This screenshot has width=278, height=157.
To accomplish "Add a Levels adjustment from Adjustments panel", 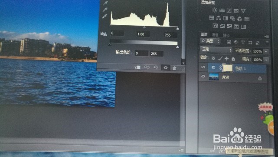I will click(x=222, y=10).
